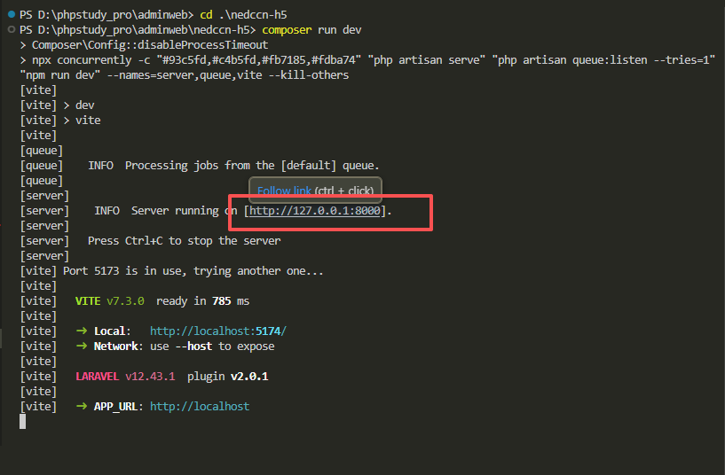725x475 pixels.
Task: Click the first prompt path 'D:\phpstudy_pro\adminweb>'
Action: [x=115, y=15]
